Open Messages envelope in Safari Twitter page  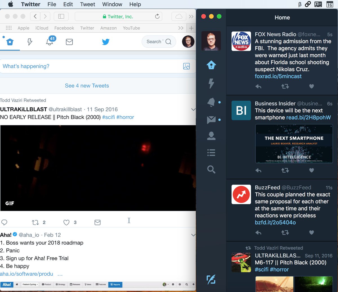(x=69, y=42)
